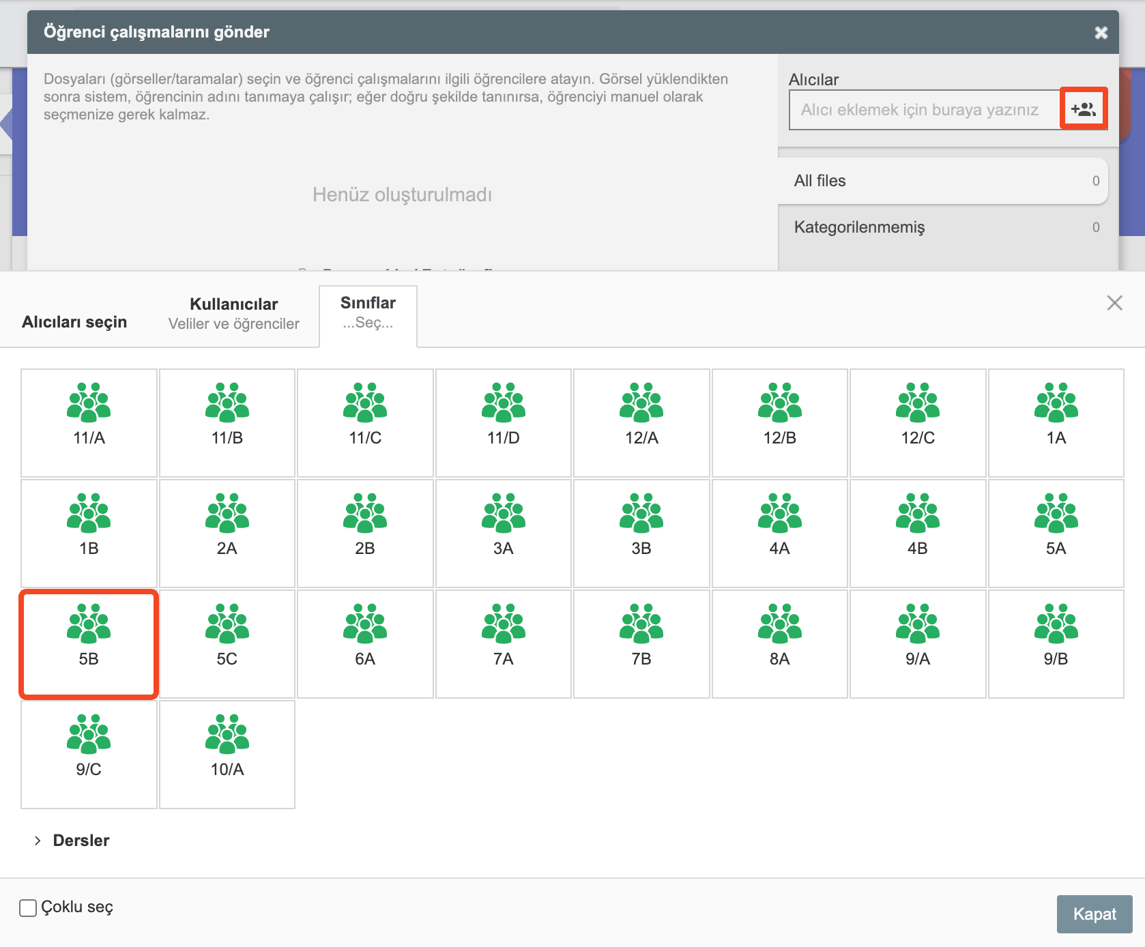Select class 3B group

tap(641, 534)
